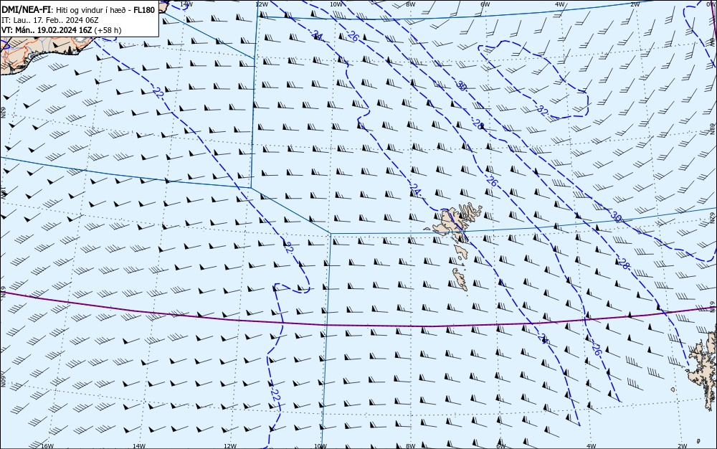This screenshot has height=449, width=717.
Task: Click the "4W" longitude label along the top
Action: [560, 4]
